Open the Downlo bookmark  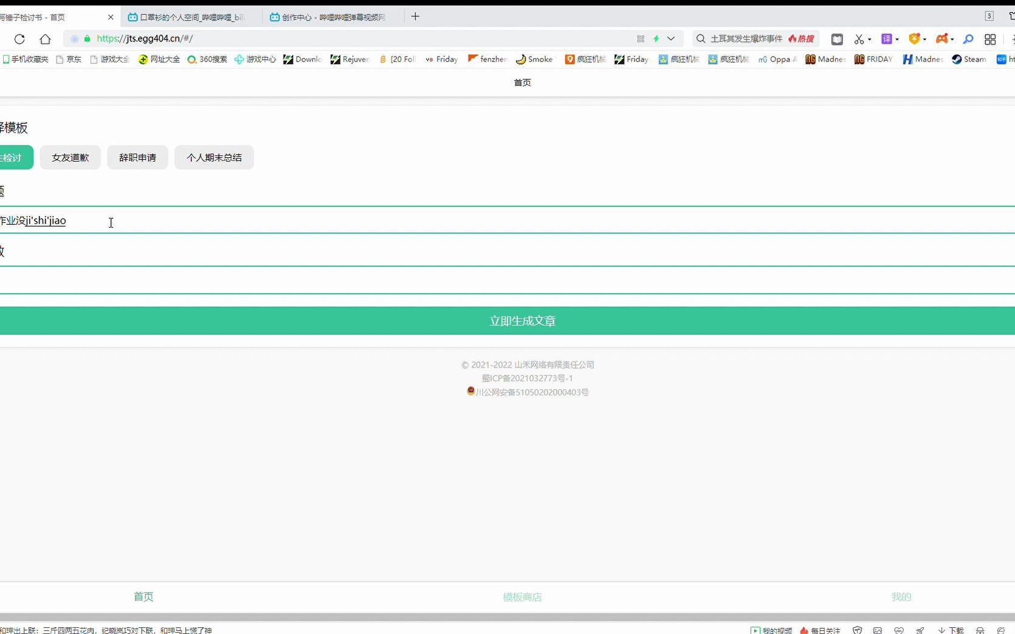pos(303,59)
